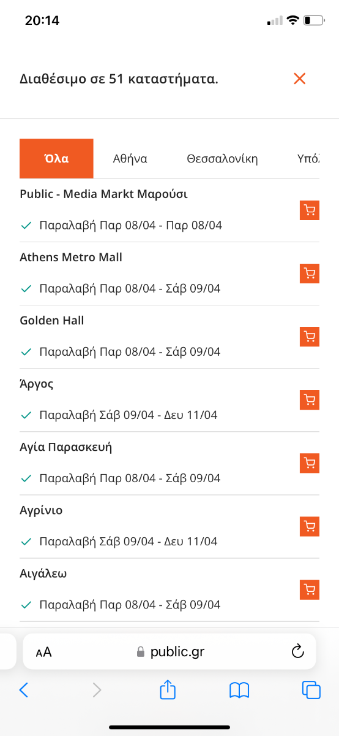Go back with Safari back arrow

[x=24, y=690]
